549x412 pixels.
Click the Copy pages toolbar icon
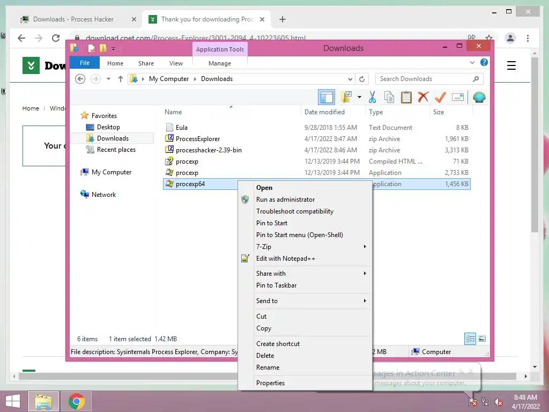[x=389, y=98]
